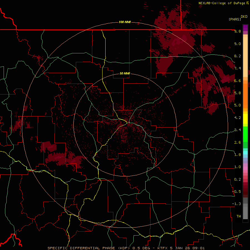Click the 1.8 legend value
This screenshot has width=250, height=250.
pyautogui.click(x=237, y=155)
